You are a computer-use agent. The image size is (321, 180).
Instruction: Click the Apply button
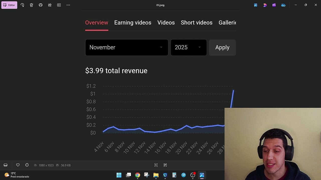(222, 47)
